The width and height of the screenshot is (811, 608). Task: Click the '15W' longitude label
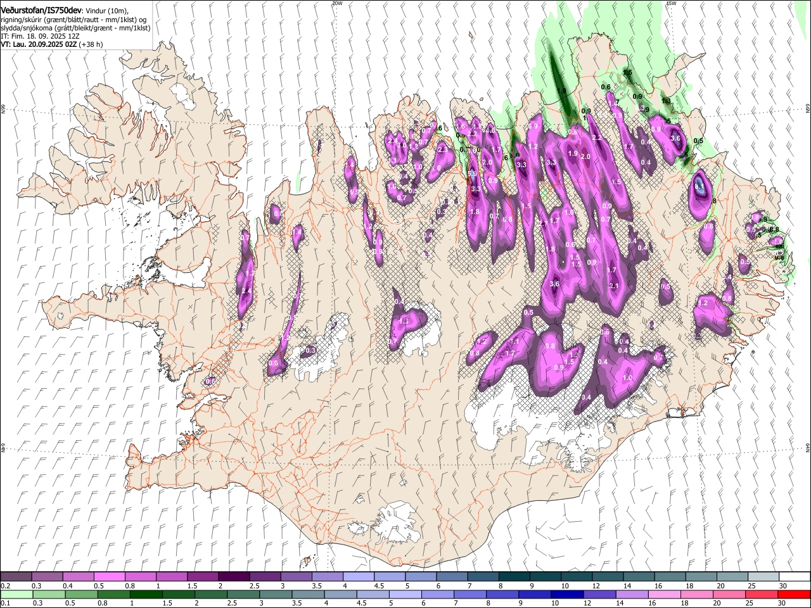pyautogui.click(x=671, y=3)
